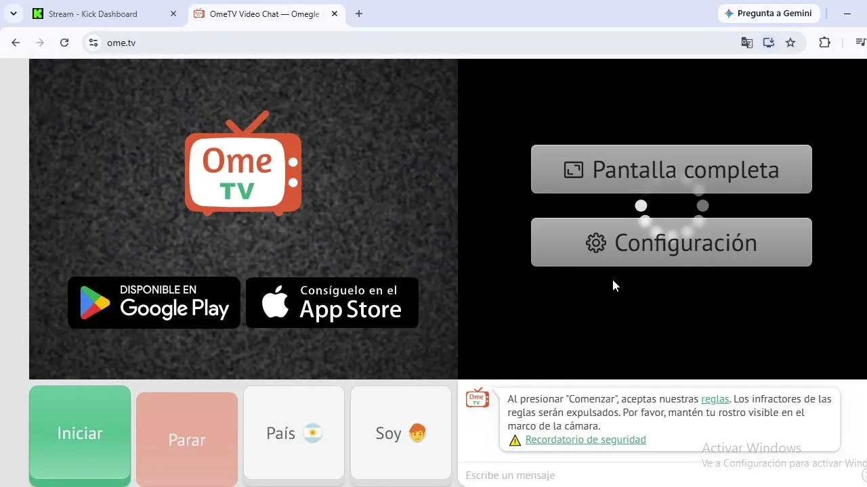
Task: Select the OmeTV Video Chat tab
Action: [x=266, y=14]
